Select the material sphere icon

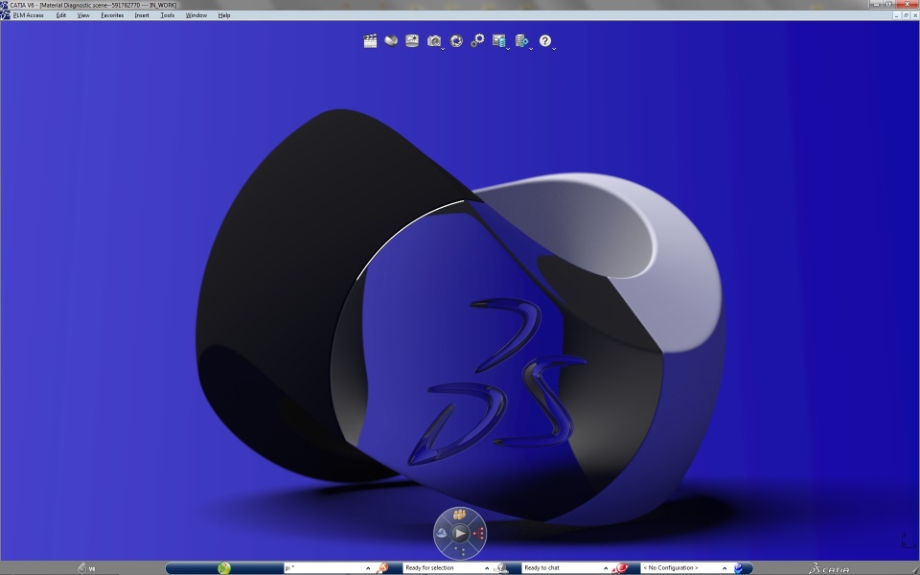[391, 40]
